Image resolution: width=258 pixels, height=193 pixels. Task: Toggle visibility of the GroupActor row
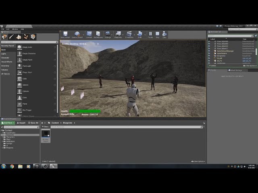(209, 56)
